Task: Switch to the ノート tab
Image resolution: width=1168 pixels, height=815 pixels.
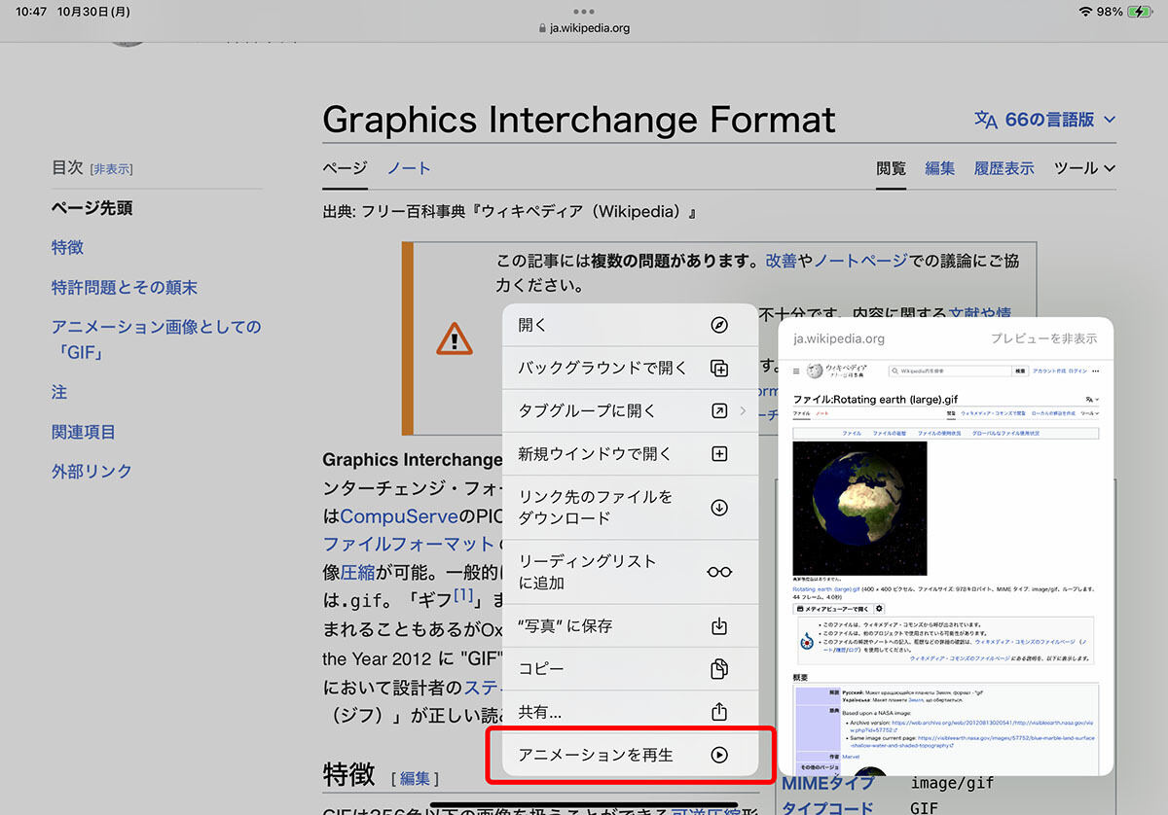Action: click(409, 168)
